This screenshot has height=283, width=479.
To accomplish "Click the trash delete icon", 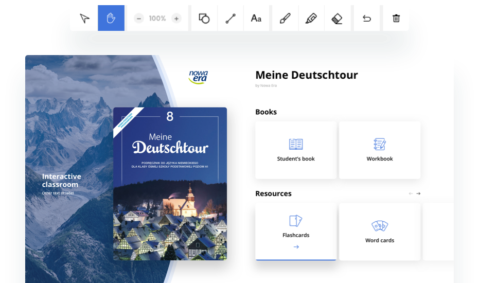I will [x=396, y=19].
